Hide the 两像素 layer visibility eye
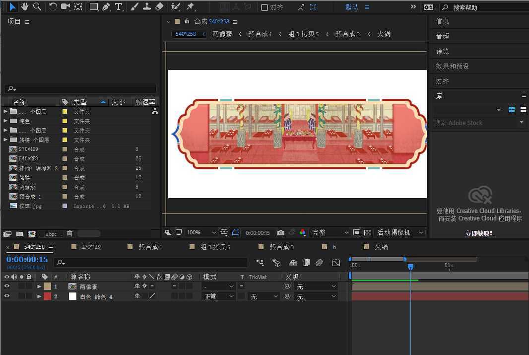Image resolution: width=529 pixels, height=355 pixels. coord(6,286)
